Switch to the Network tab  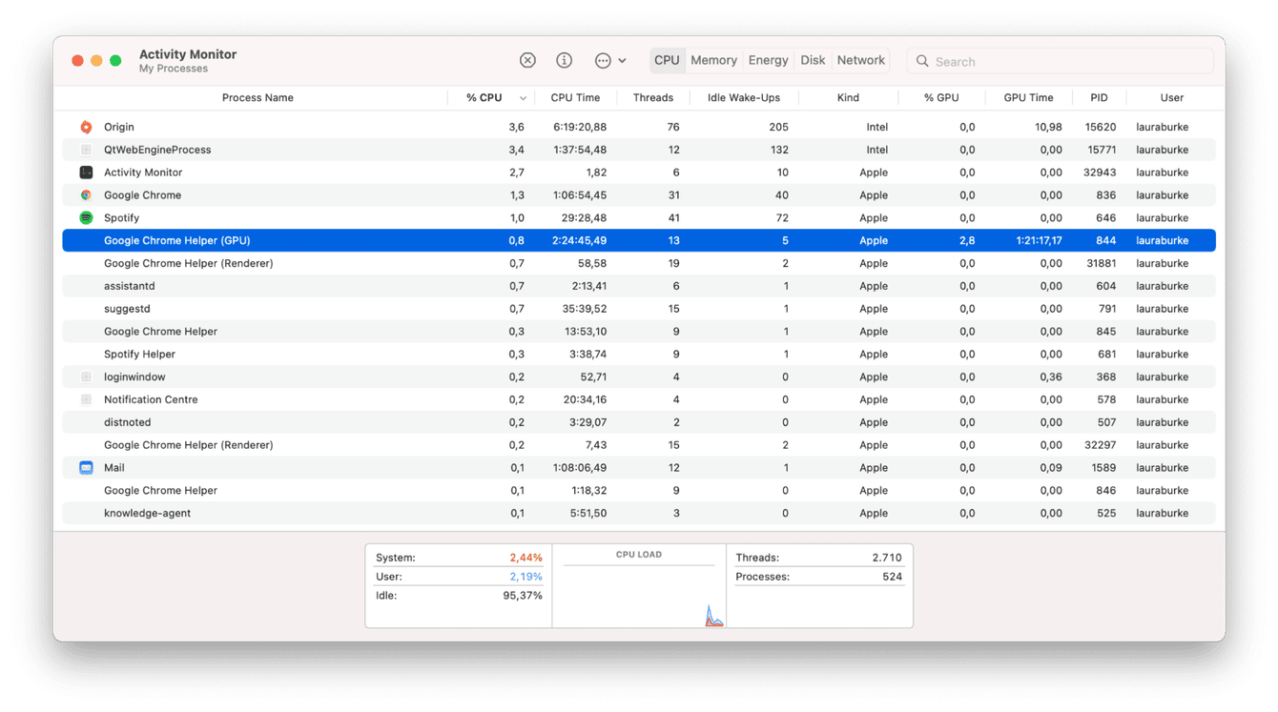coord(860,60)
